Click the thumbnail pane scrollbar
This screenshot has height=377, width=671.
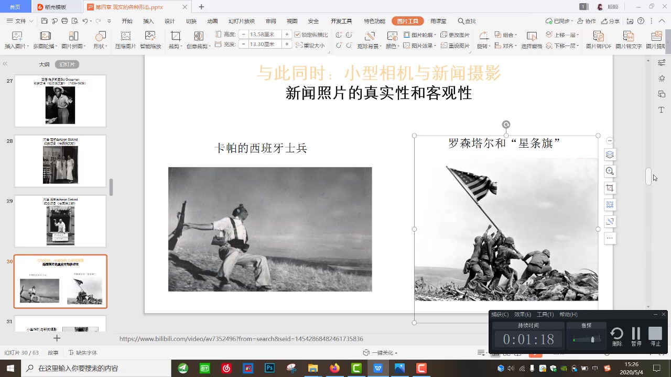(x=111, y=187)
